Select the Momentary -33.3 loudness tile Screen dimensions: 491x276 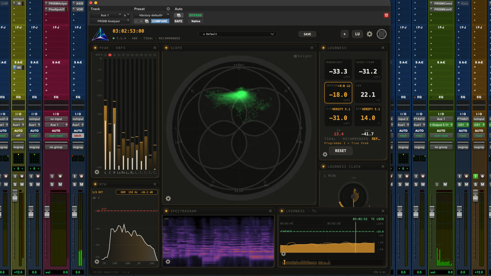tap(338, 69)
